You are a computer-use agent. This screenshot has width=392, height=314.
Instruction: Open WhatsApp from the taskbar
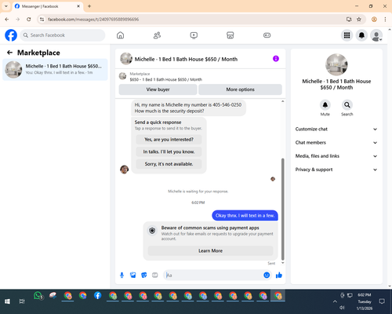[x=38, y=296]
